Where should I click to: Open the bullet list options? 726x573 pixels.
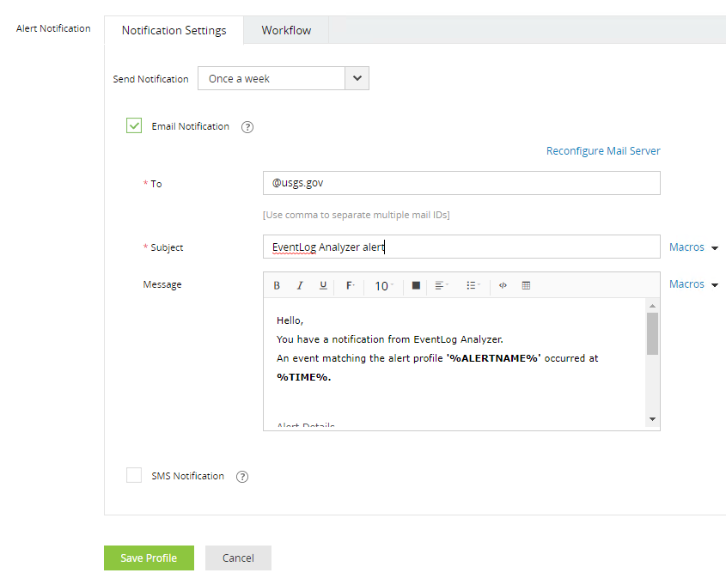tap(473, 285)
